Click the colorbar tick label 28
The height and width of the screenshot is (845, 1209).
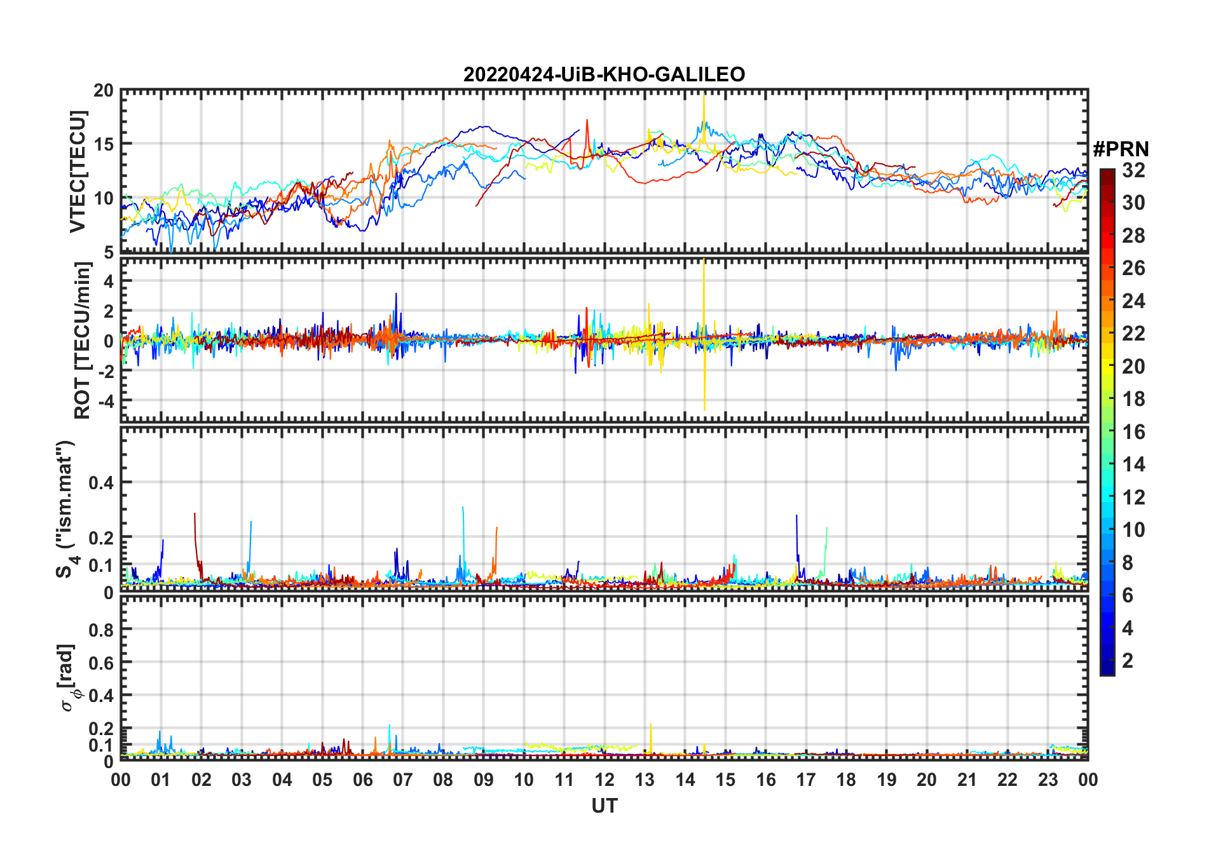pyautogui.click(x=1133, y=236)
